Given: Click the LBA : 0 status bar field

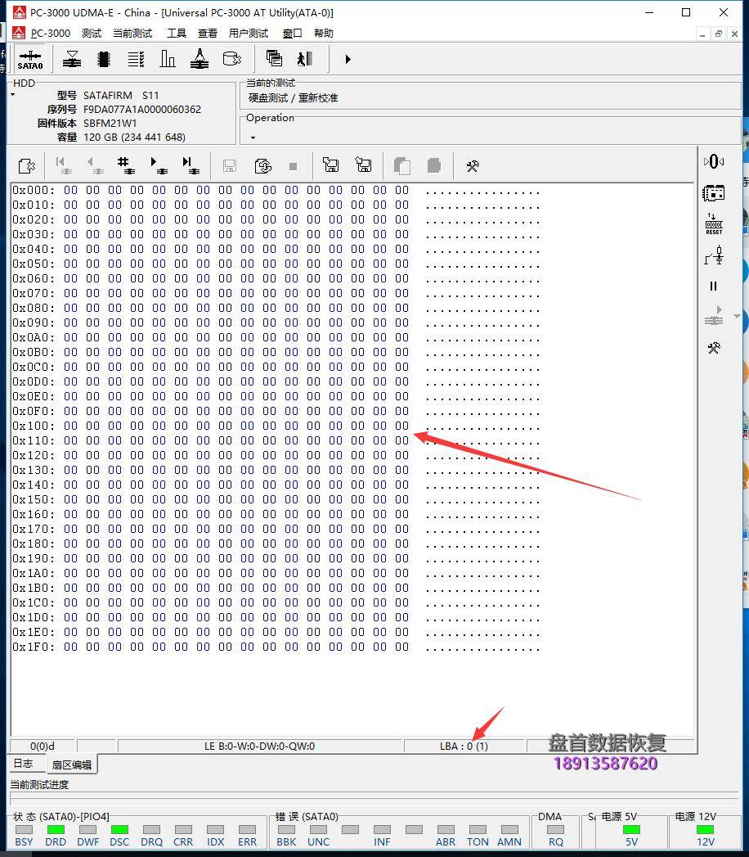Looking at the screenshot, I should [x=464, y=746].
